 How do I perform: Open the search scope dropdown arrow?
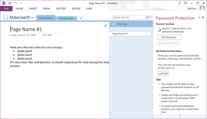pyautogui.click(x=150, y=17)
